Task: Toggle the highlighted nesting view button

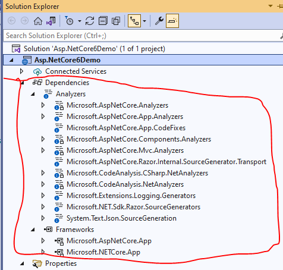Action: (x=134, y=21)
